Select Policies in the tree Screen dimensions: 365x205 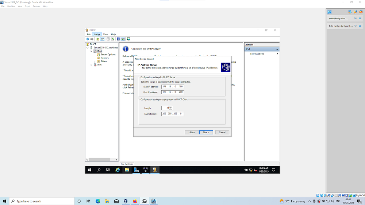pos(104,58)
